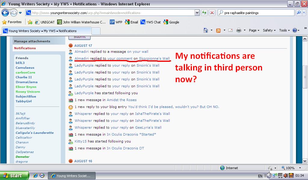Open the Page menu
Viewport: 308px width, 180px height.
coord(254,30)
